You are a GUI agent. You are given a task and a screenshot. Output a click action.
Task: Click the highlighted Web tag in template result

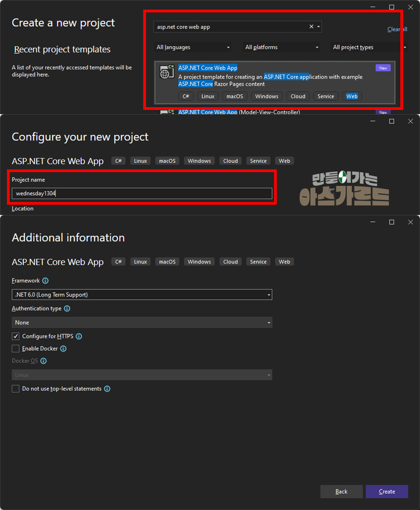coord(352,96)
